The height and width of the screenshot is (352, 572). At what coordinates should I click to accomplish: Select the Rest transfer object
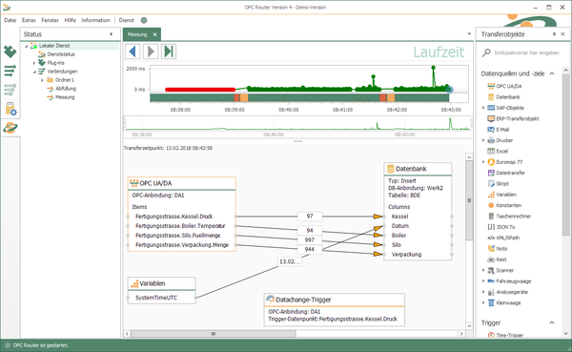coord(501,259)
